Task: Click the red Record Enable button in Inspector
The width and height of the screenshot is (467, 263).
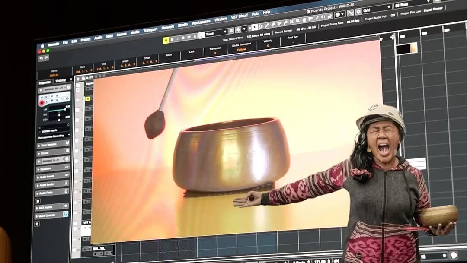Action: coord(42,103)
